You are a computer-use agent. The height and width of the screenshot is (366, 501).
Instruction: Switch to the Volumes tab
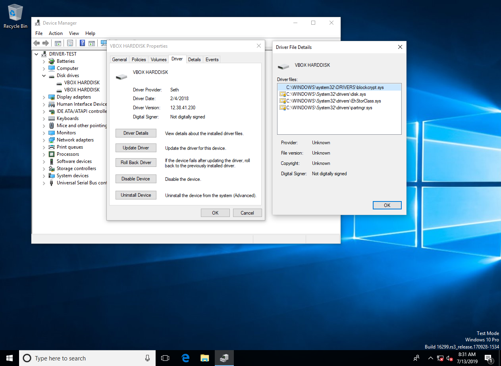159,60
